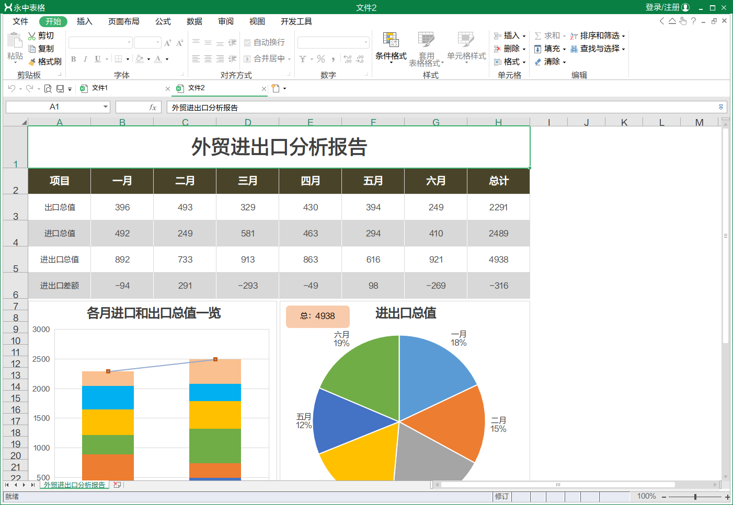Open Find and Select (查找与选择)

597,49
